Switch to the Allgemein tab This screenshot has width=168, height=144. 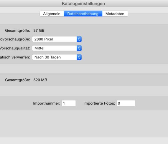(x=52, y=14)
